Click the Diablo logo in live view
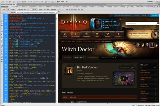160x106 pixels. [74, 22]
